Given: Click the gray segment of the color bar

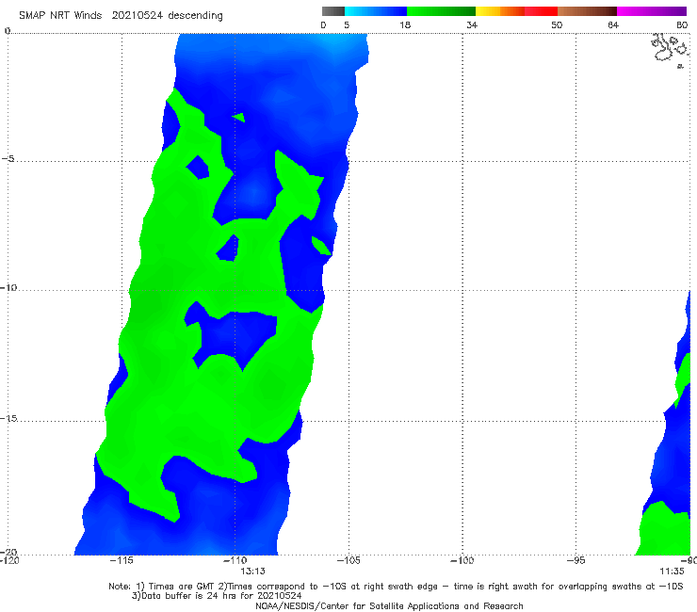Looking at the screenshot, I should (333, 11).
